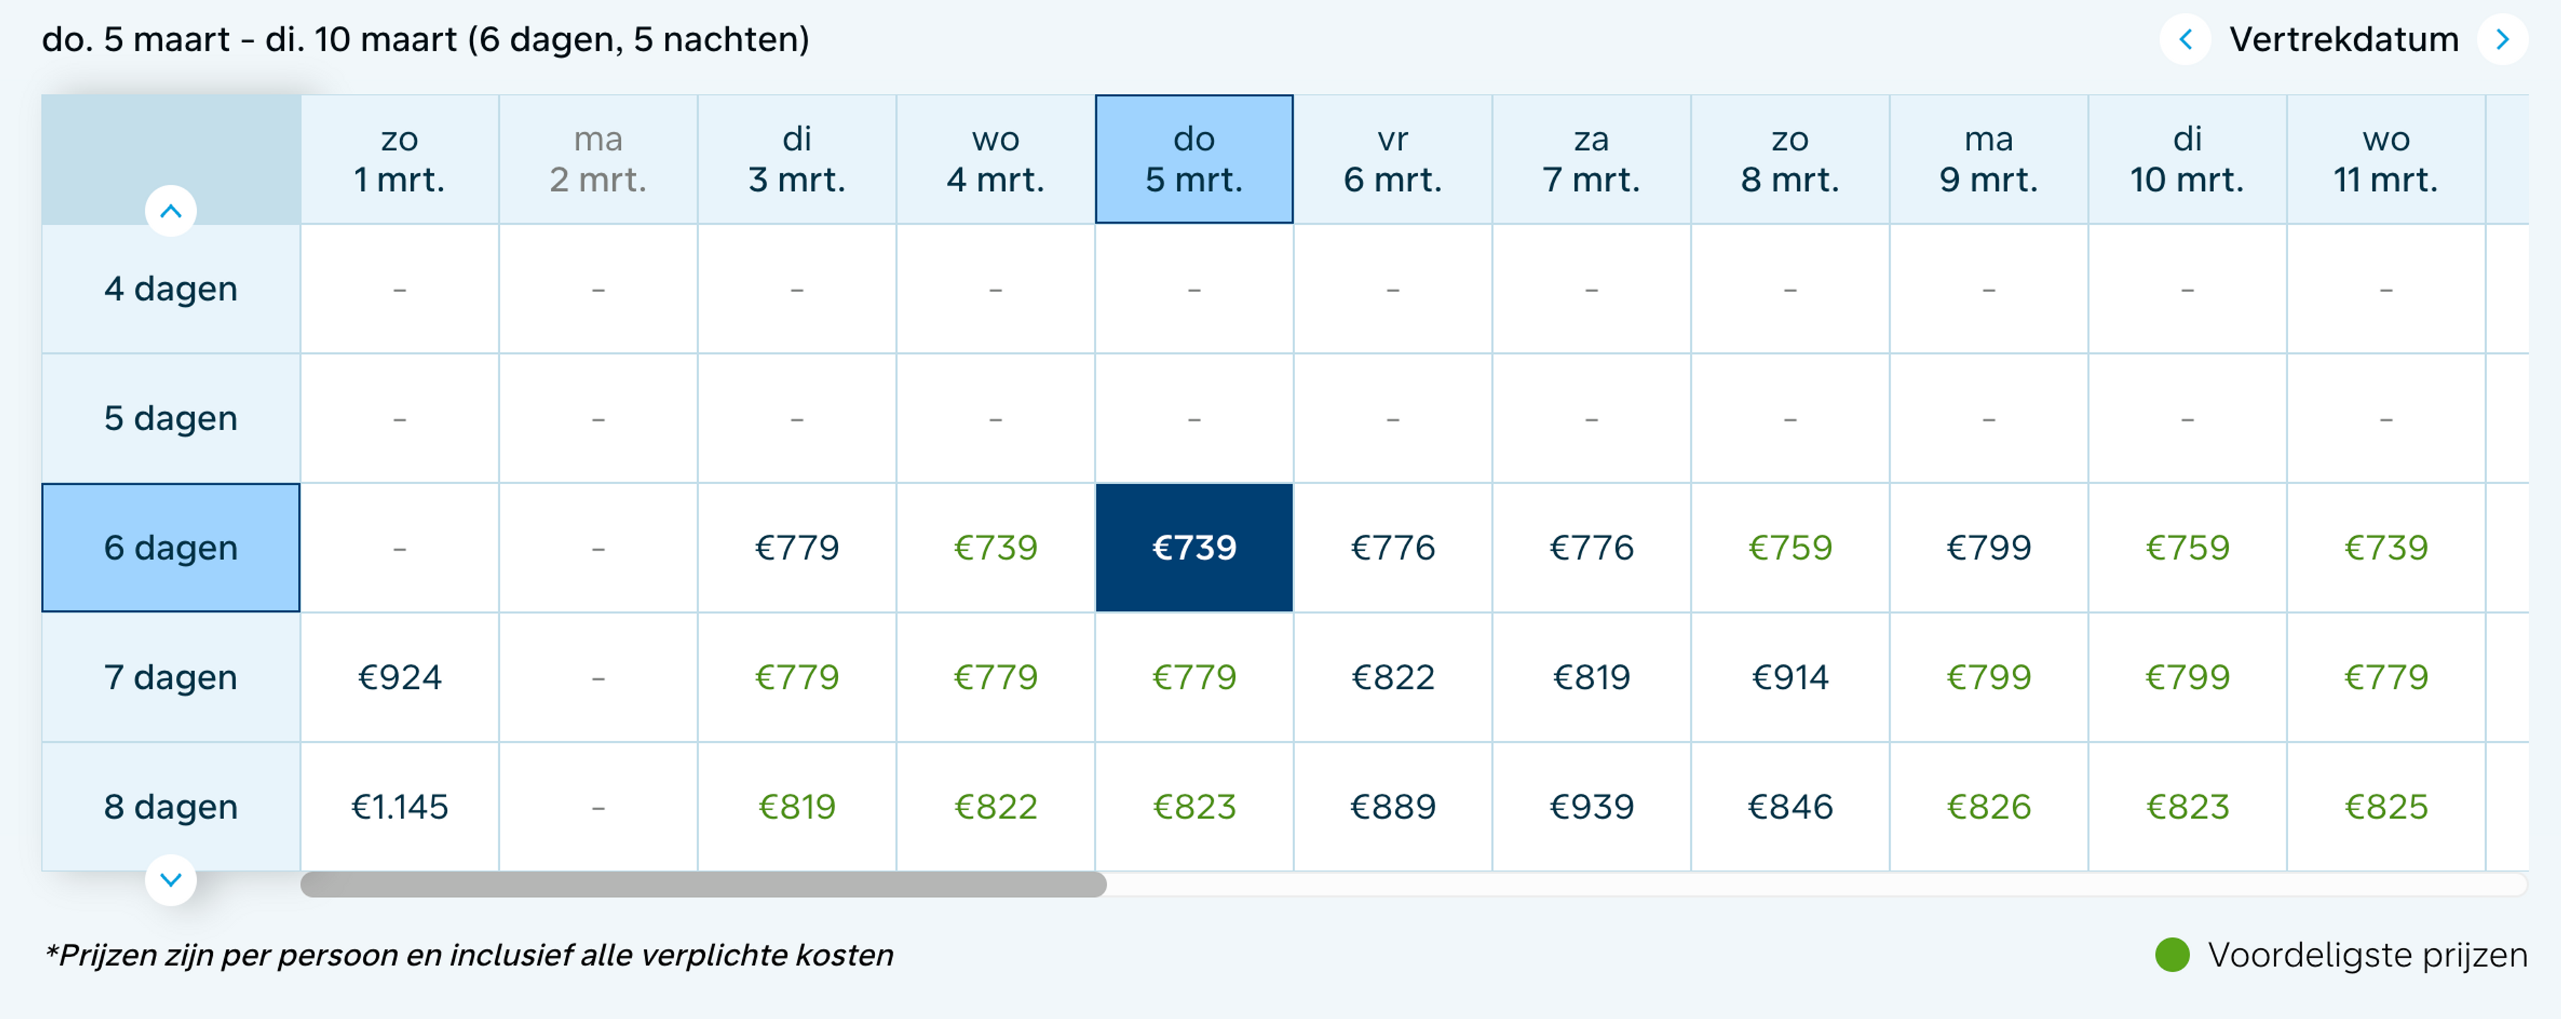Choose the do 5 mrt. date column
Viewport: 2561px width, 1019px height.
point(1193,159)
